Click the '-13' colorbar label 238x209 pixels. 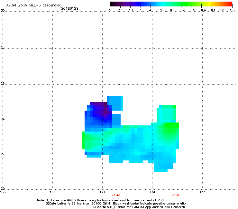click(119, 10)
